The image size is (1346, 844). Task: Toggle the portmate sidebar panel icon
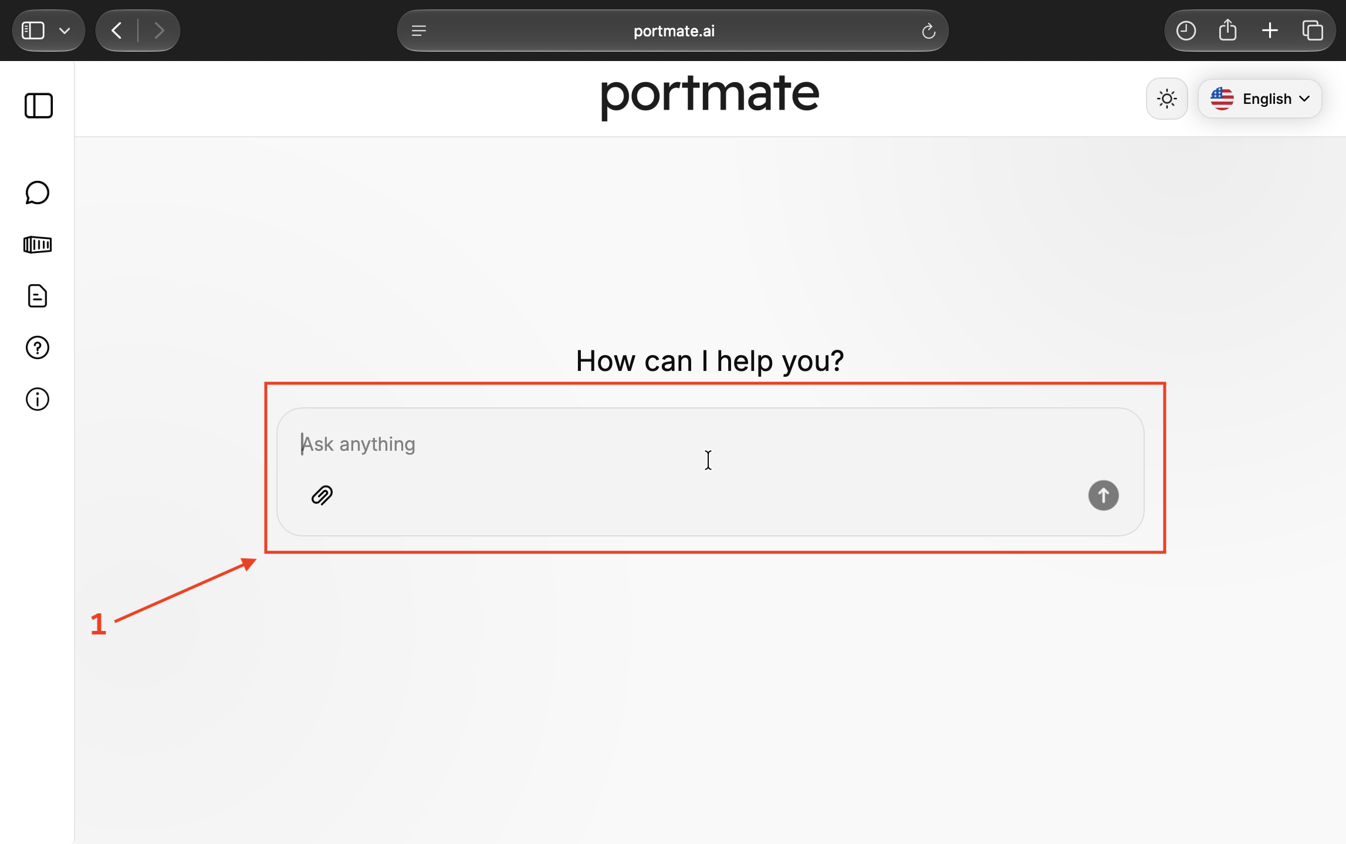(39, 106)
